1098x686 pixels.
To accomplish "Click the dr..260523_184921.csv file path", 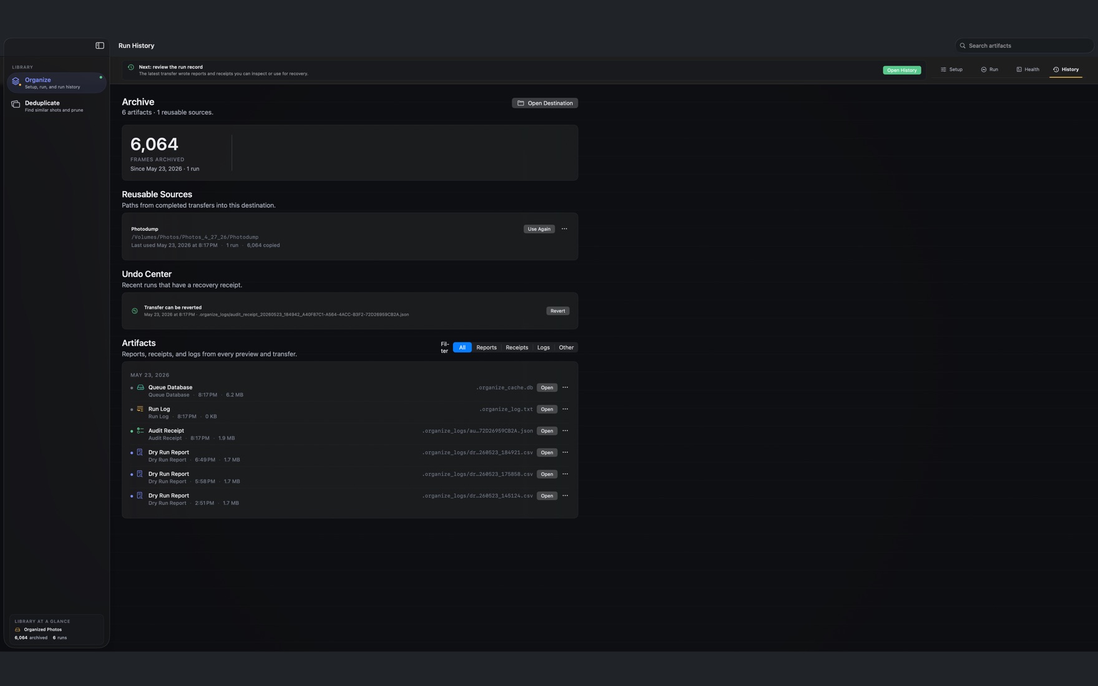I will pos(478,453).
